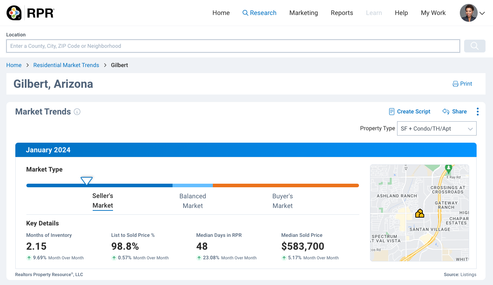This screenshot has width=493, height=285.
Task: Click the ASHLAND RANCH map label
Action: click(x=397, y=196)
